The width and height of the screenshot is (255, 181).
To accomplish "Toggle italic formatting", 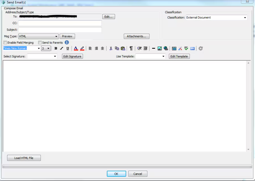I will click(62, 48).
